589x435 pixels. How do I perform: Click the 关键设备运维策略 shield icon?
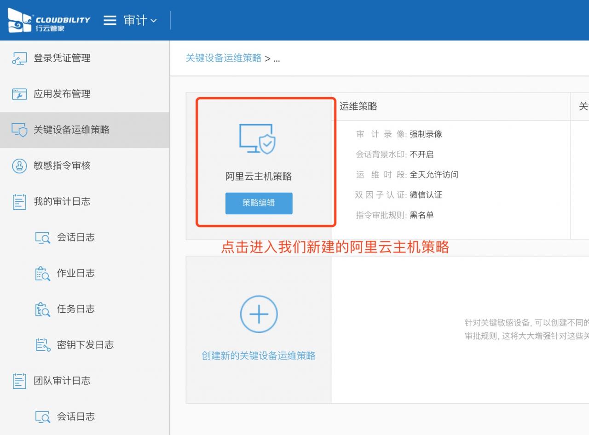point(19,130)
